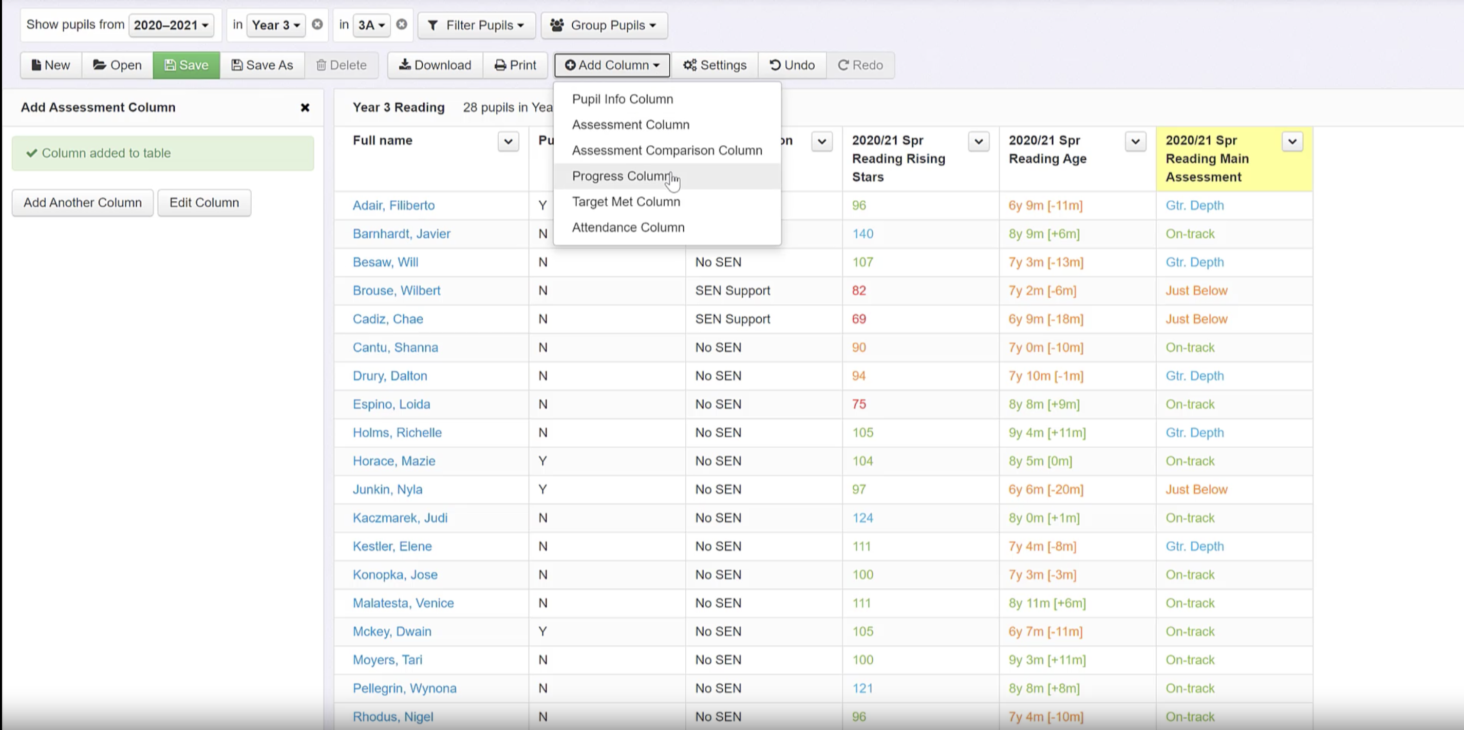Click the green Save button
1464x730 pixels.
[x=186, y=65]
